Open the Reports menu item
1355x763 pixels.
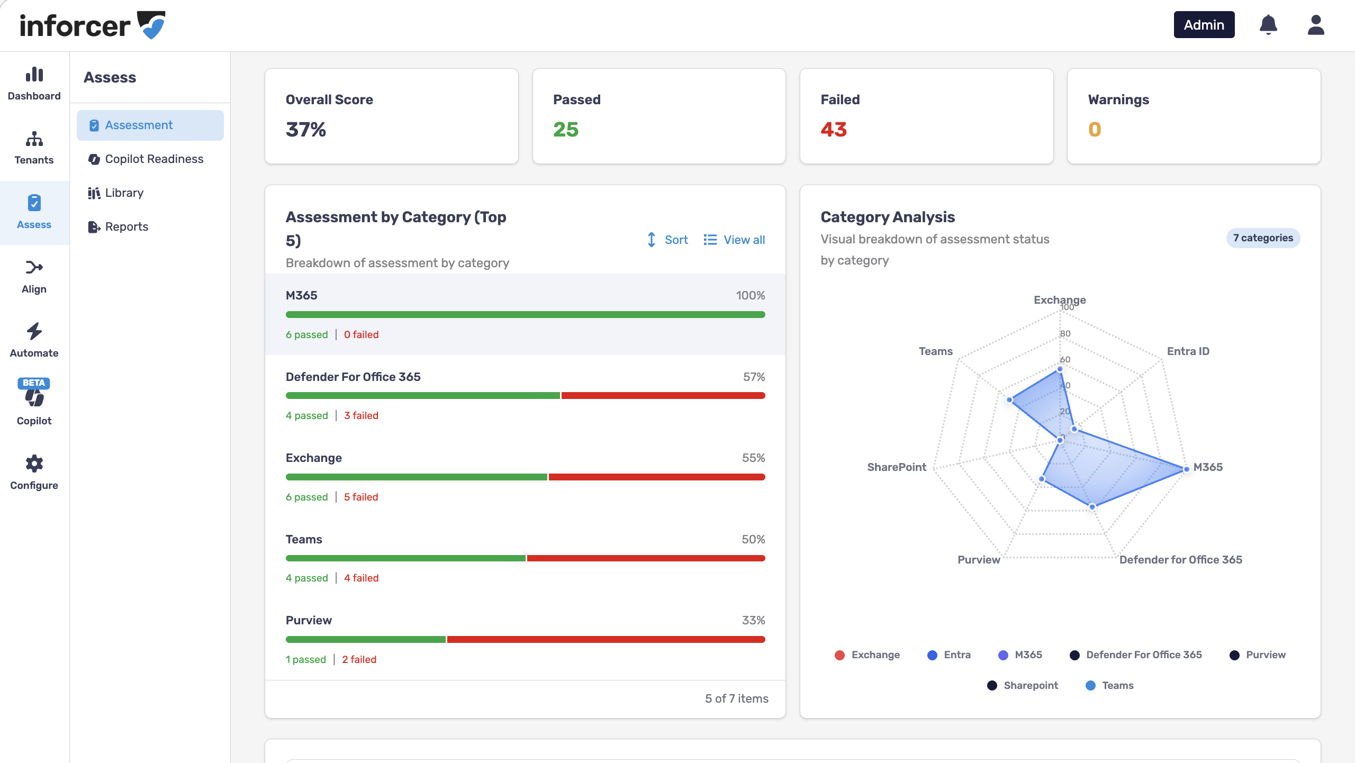150,227
